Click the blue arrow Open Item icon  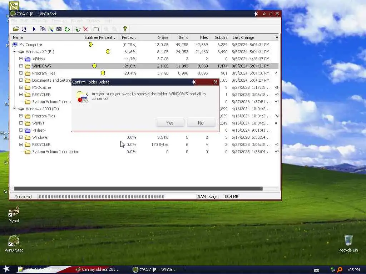click(x=34, y=29)
